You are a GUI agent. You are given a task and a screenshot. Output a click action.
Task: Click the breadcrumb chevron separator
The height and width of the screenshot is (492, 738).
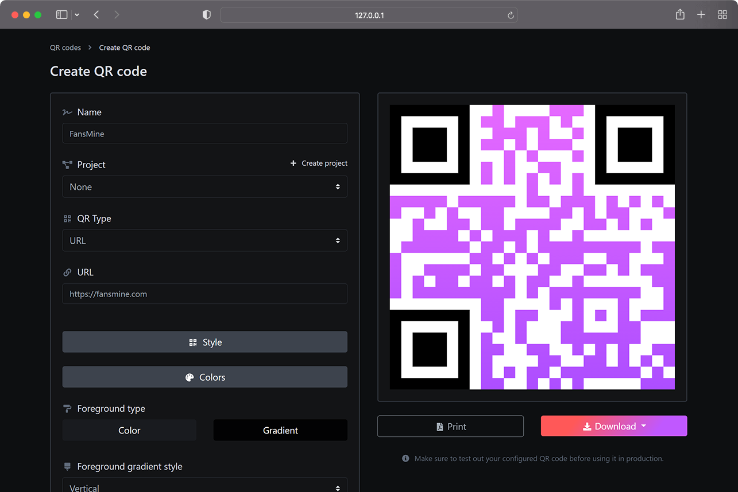coord(90,48)
